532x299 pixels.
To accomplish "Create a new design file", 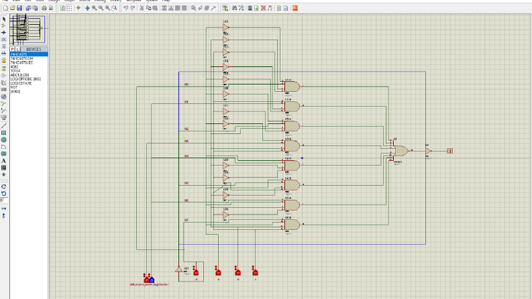I will point(6,8).
